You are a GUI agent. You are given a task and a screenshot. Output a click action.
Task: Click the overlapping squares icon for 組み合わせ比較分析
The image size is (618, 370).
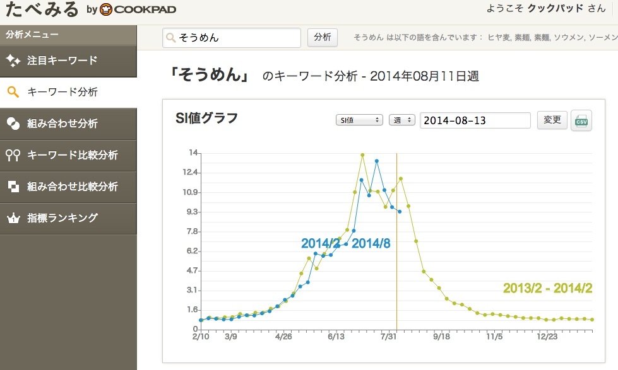13,186
